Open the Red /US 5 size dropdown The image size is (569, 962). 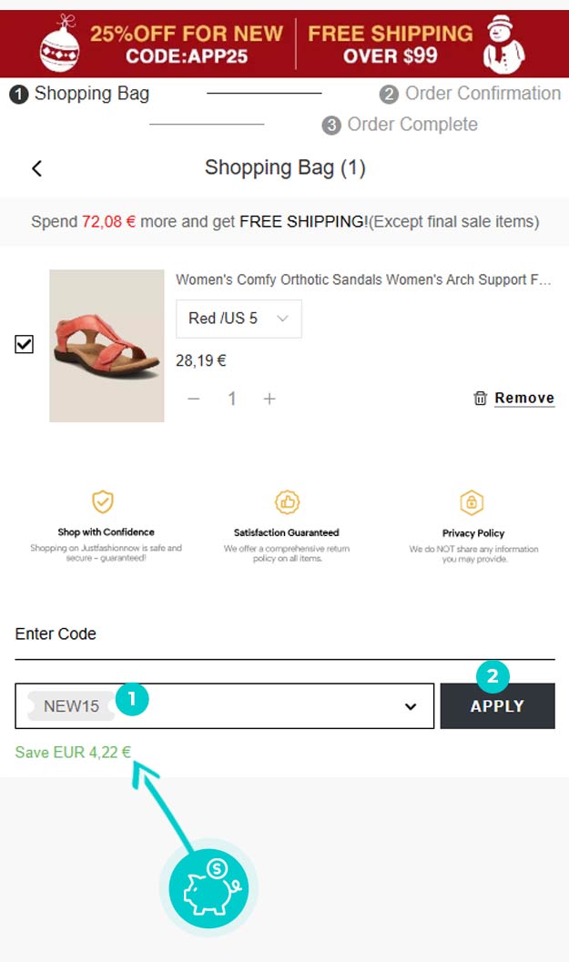point(239,319)
